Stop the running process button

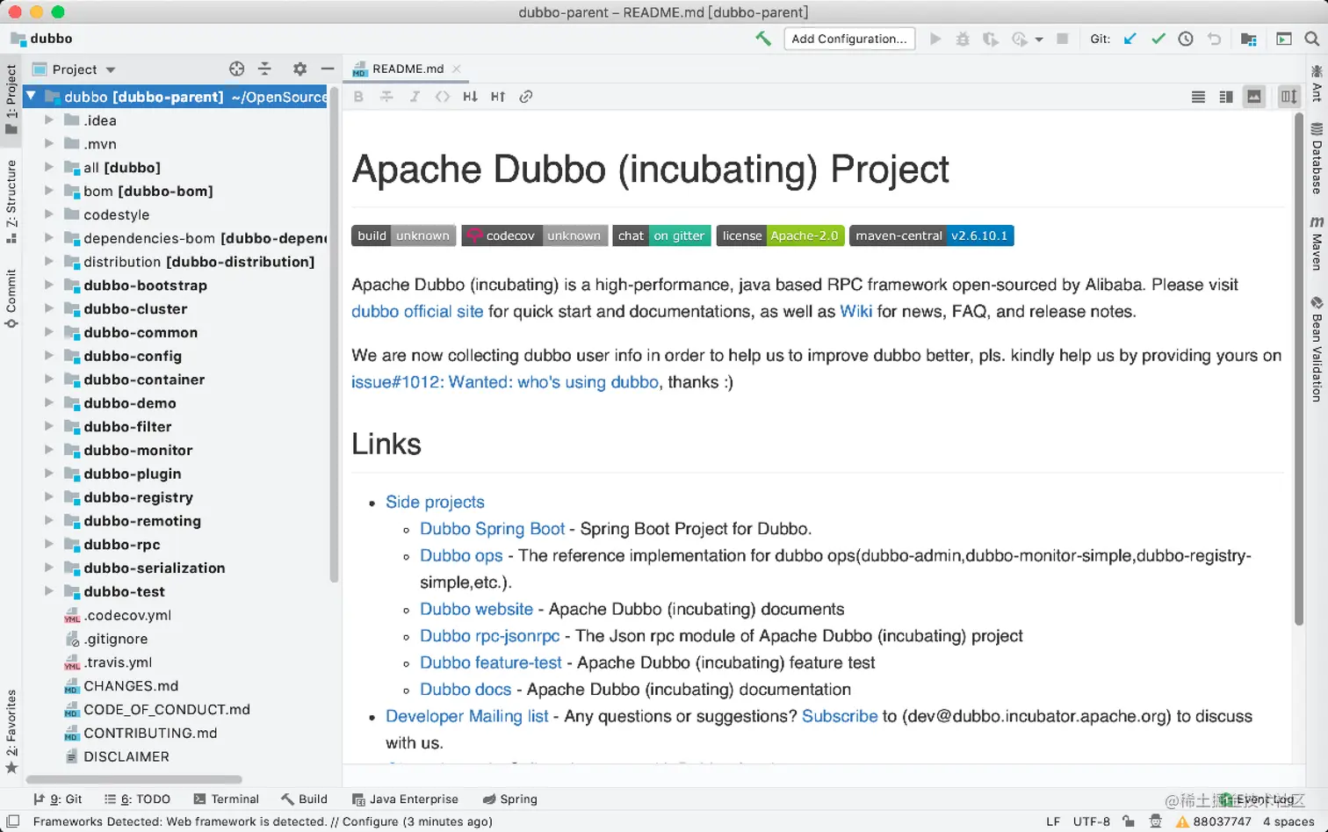pos(1062,39)
